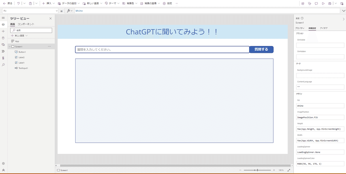Screen dimensions: 346x174
Task: Open the Comments icon
Action: pyautogui.click(x=316, y=3)
